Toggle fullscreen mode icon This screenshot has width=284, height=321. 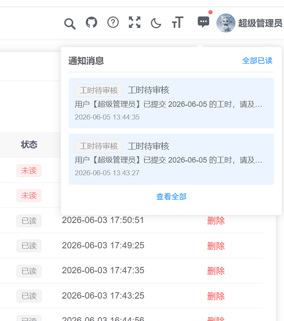(135, 22)
